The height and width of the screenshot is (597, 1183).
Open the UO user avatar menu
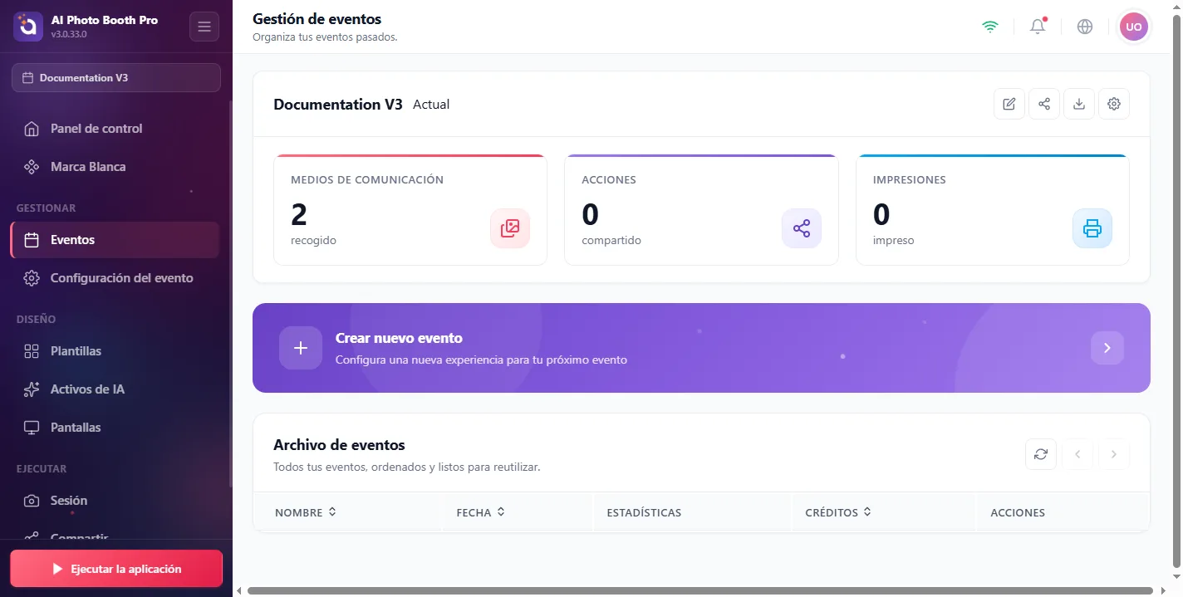point(1134,27)
